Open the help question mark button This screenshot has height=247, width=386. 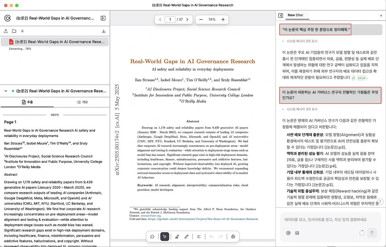[x=381, y=202]
